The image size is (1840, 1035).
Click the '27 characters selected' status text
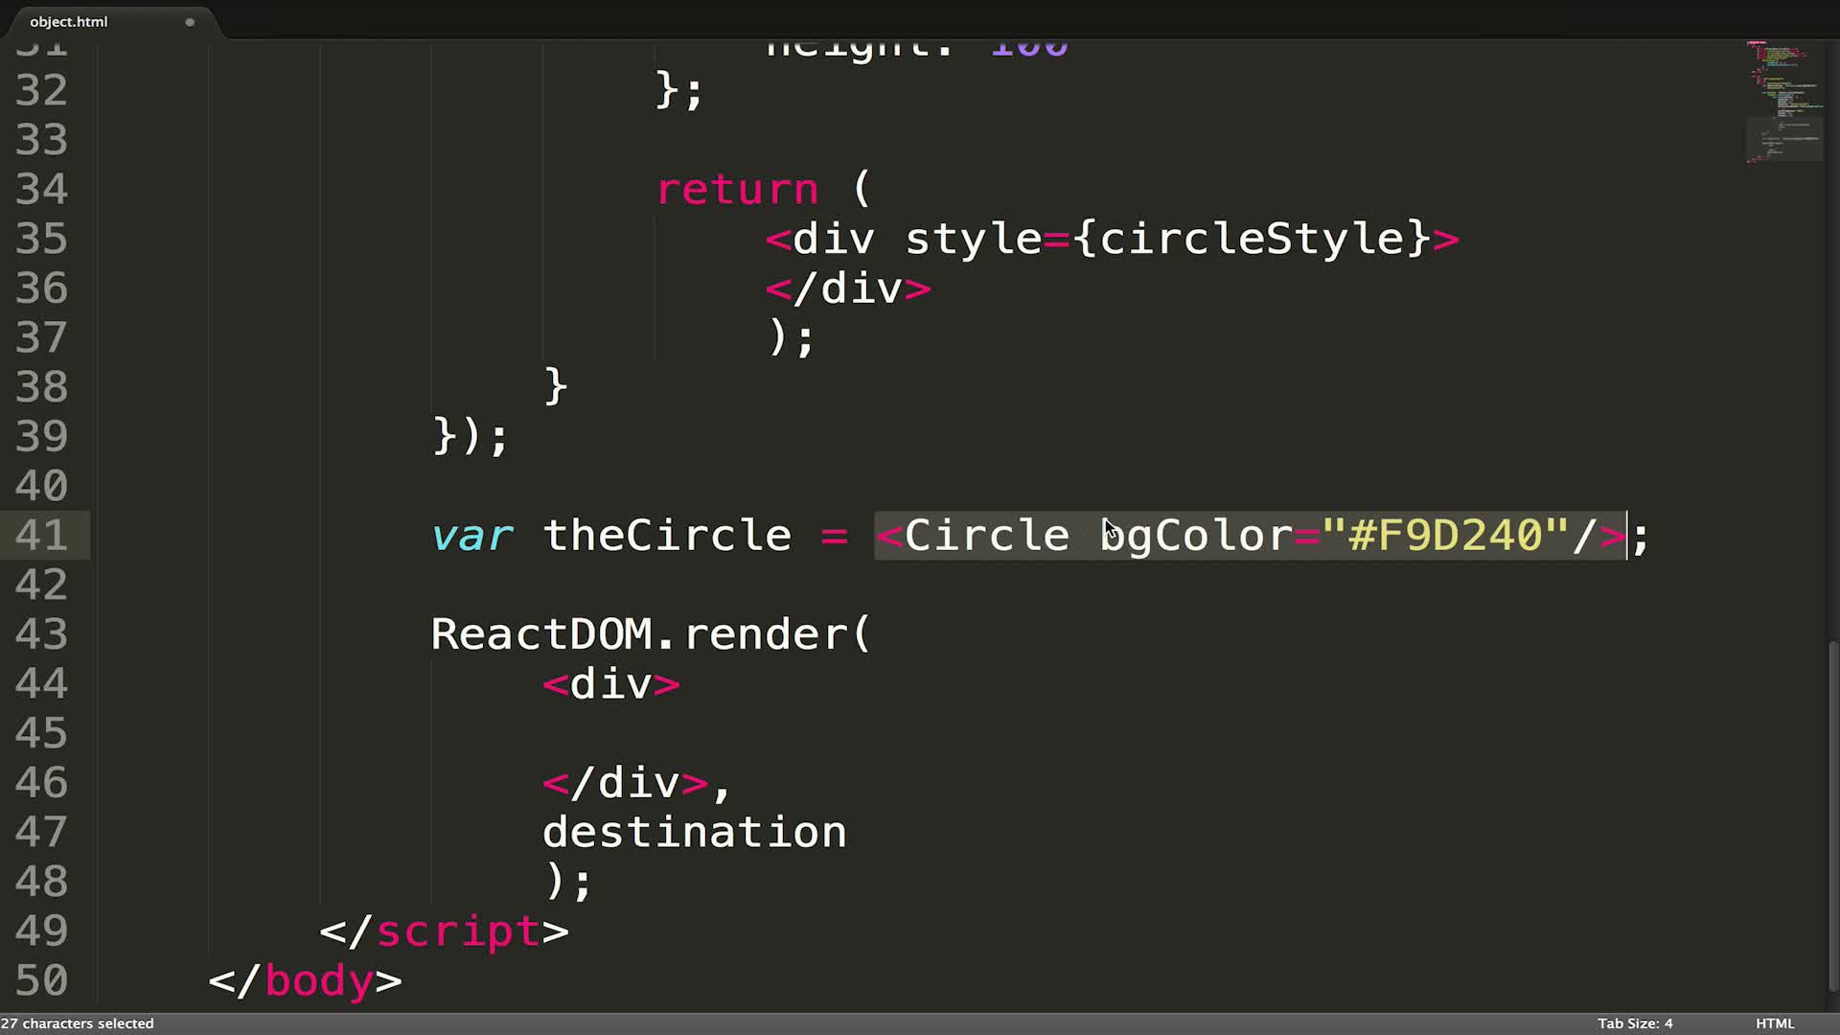point(79,1023)
